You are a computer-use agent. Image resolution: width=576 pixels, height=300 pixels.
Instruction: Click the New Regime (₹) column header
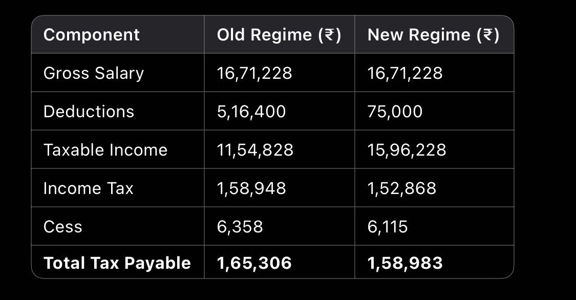tap(433, 35)
